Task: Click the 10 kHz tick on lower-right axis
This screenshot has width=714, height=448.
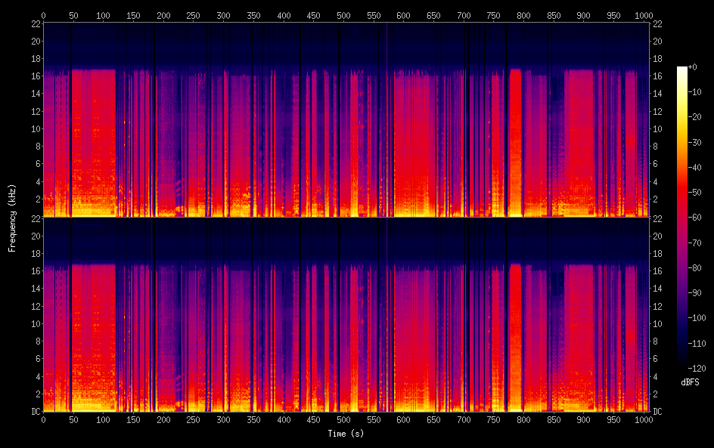Action: pos(657,323)
